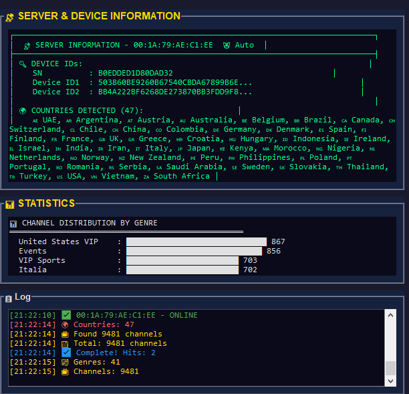Click the ZA flag code before South Africa
The height and width of the screenshot is (394, 409).
pos(146,177)
